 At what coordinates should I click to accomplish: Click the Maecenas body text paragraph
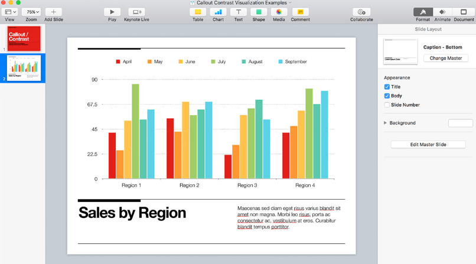[x=289, y=217]
